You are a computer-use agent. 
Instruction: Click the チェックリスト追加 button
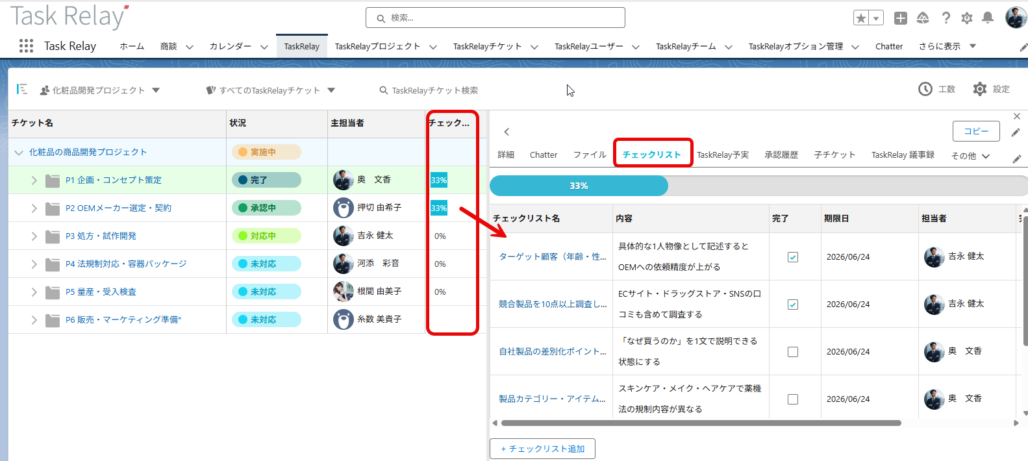[542, 449]
